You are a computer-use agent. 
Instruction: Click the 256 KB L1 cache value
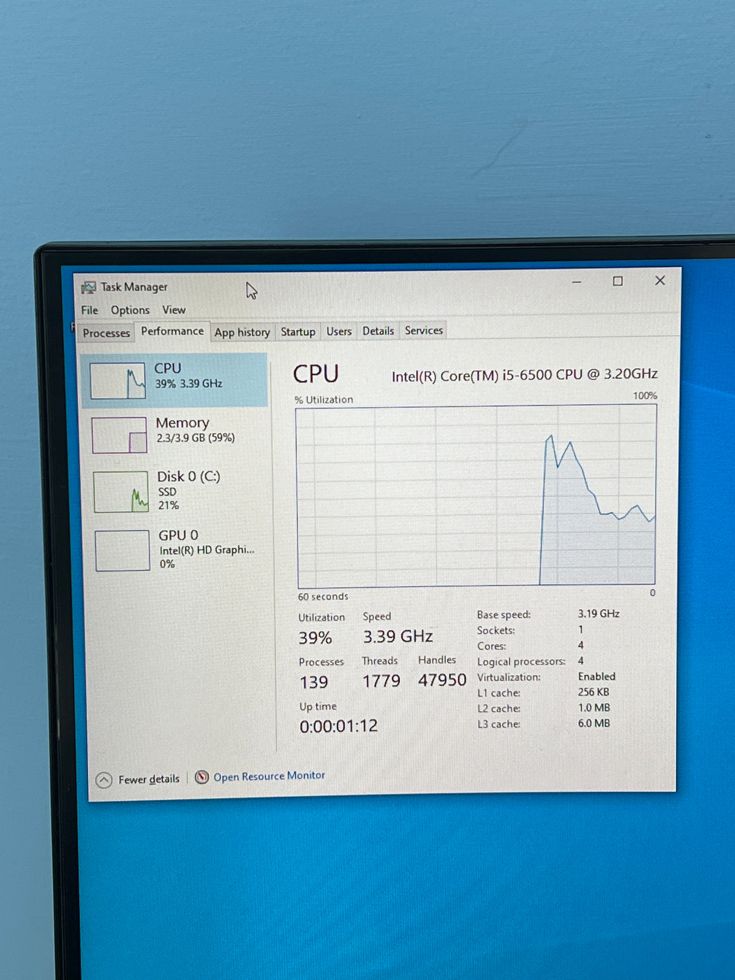[594, 692]
